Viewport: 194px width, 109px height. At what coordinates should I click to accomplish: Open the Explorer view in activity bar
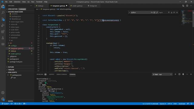(x=3, y=6)
